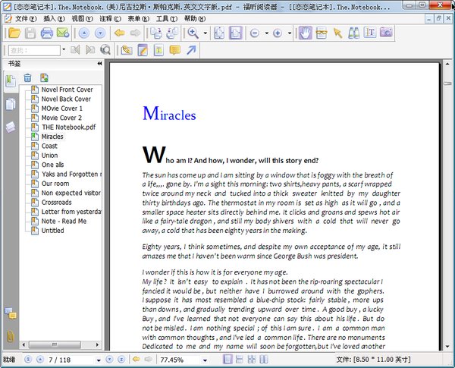Go forward to next view arrow

pos(135,33)
